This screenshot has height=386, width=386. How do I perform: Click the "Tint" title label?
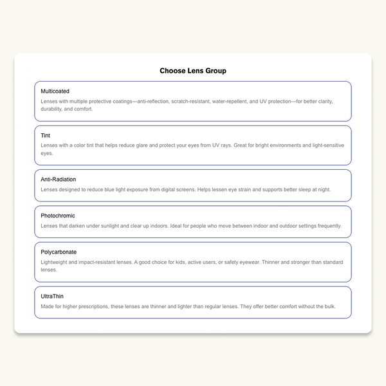(45, 136)
